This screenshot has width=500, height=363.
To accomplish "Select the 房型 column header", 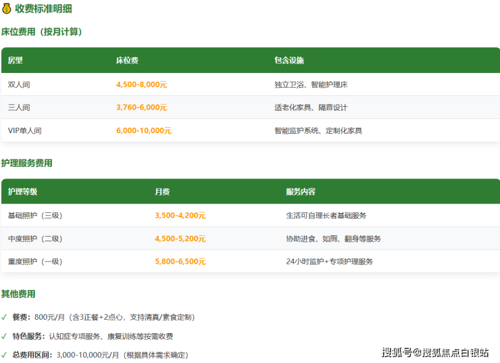I will [x=16, y=60].
